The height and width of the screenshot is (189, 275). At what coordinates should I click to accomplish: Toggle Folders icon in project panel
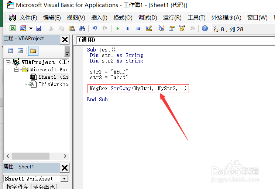click(x=33, y=51)
